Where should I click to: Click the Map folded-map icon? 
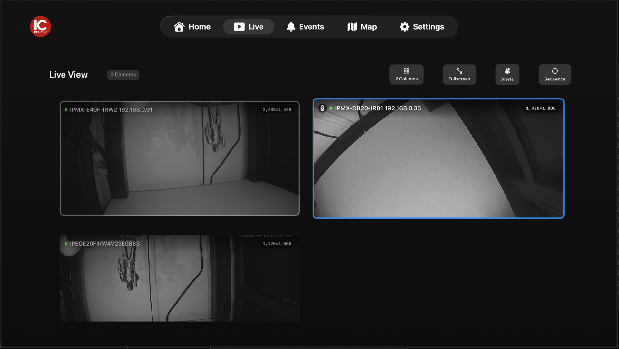point(352,27)
